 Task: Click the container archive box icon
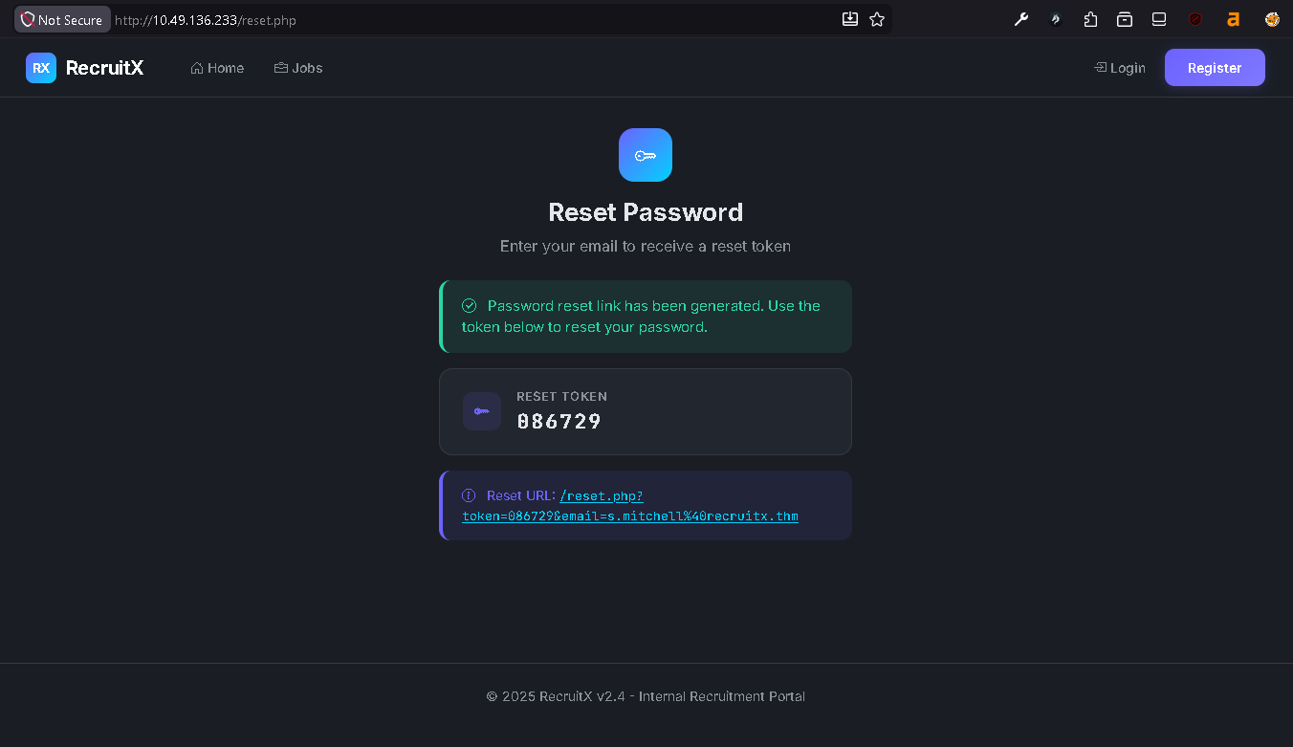pos(1125,19)
